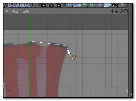This screenshot has height=101, width=136.
Task: Click the purple bend deformer icon
Action: click(x=100, y=5)
